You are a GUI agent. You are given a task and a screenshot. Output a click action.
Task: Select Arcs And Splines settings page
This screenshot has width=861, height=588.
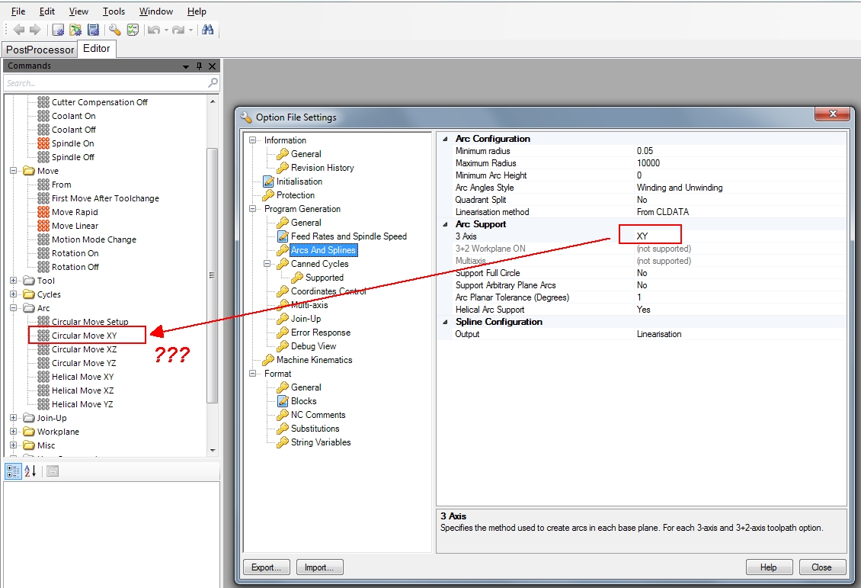(323, 250)
